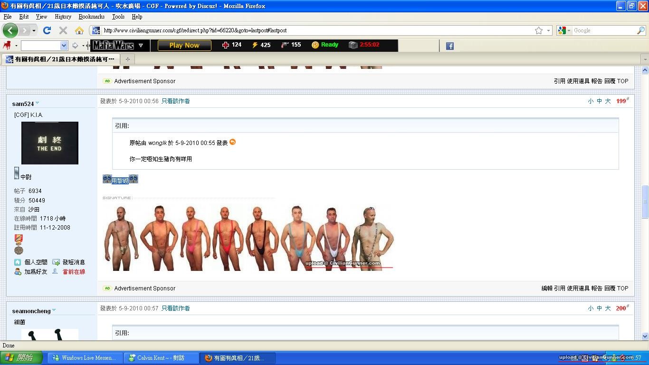Open the back/forward history dropdown arrow

coord(34,30)
